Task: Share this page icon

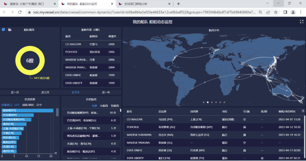Action: click(x=268, y=12)
